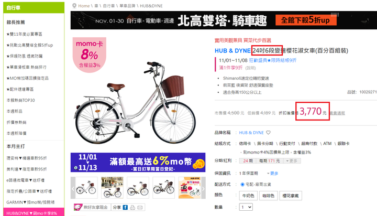Show next thumbnails with the right arrow
Screen dimensions: 377x216
(x=203, y=188)
